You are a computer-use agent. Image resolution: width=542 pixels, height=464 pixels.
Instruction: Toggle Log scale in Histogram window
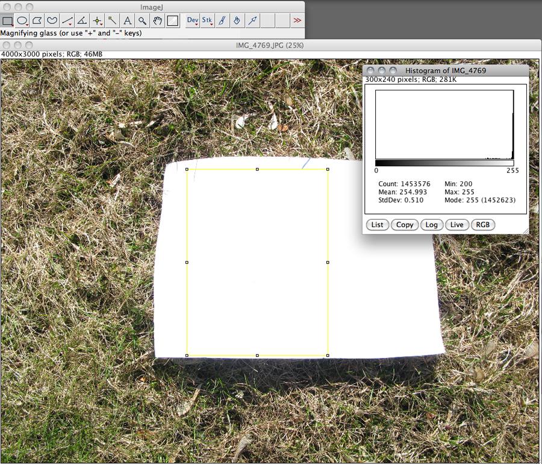(431, 225)
